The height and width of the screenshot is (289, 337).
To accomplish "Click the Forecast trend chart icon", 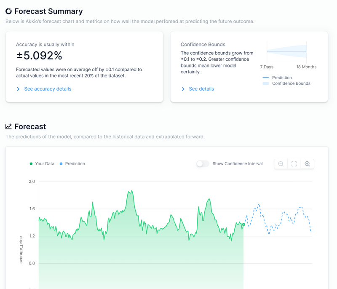I will (x=8, y=126).
